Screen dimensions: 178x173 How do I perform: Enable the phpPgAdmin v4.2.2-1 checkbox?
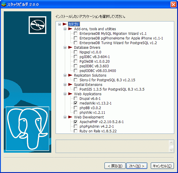point(76,126)
